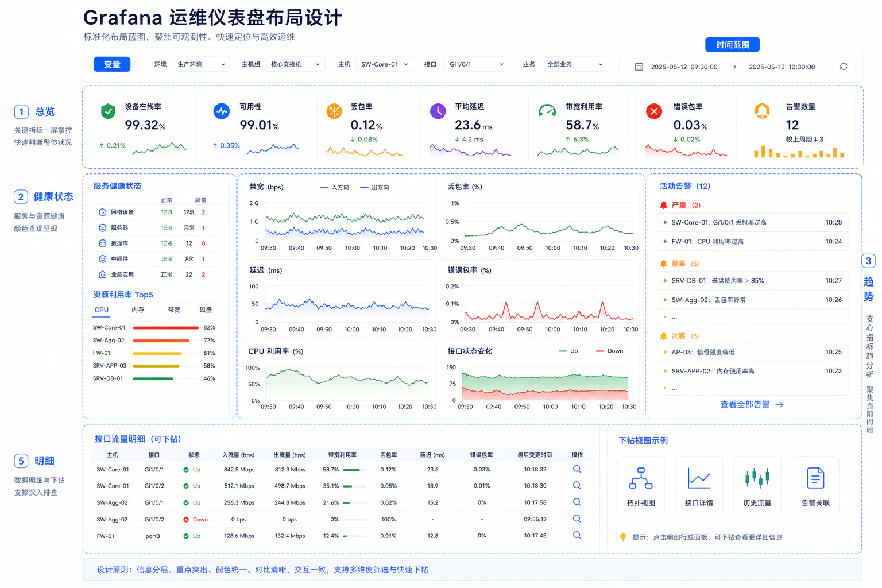Open the 拓扑视图 drill-down card
Image resolution: width=882 pixels, height=588 pixels.
pos(641,485)
